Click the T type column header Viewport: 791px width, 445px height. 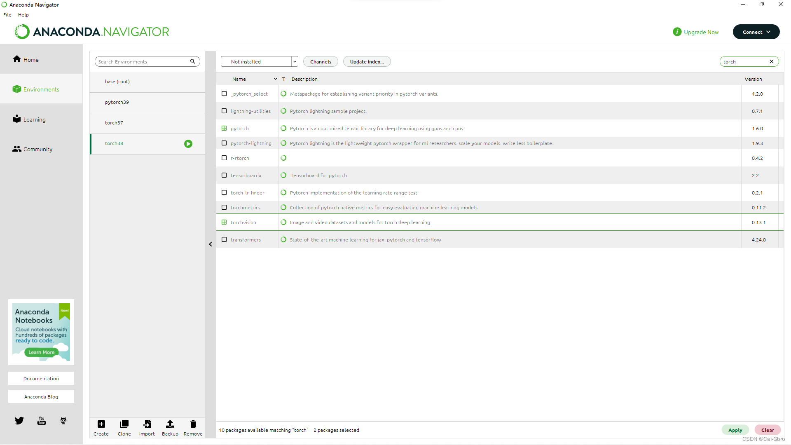[x=283, y=79]
